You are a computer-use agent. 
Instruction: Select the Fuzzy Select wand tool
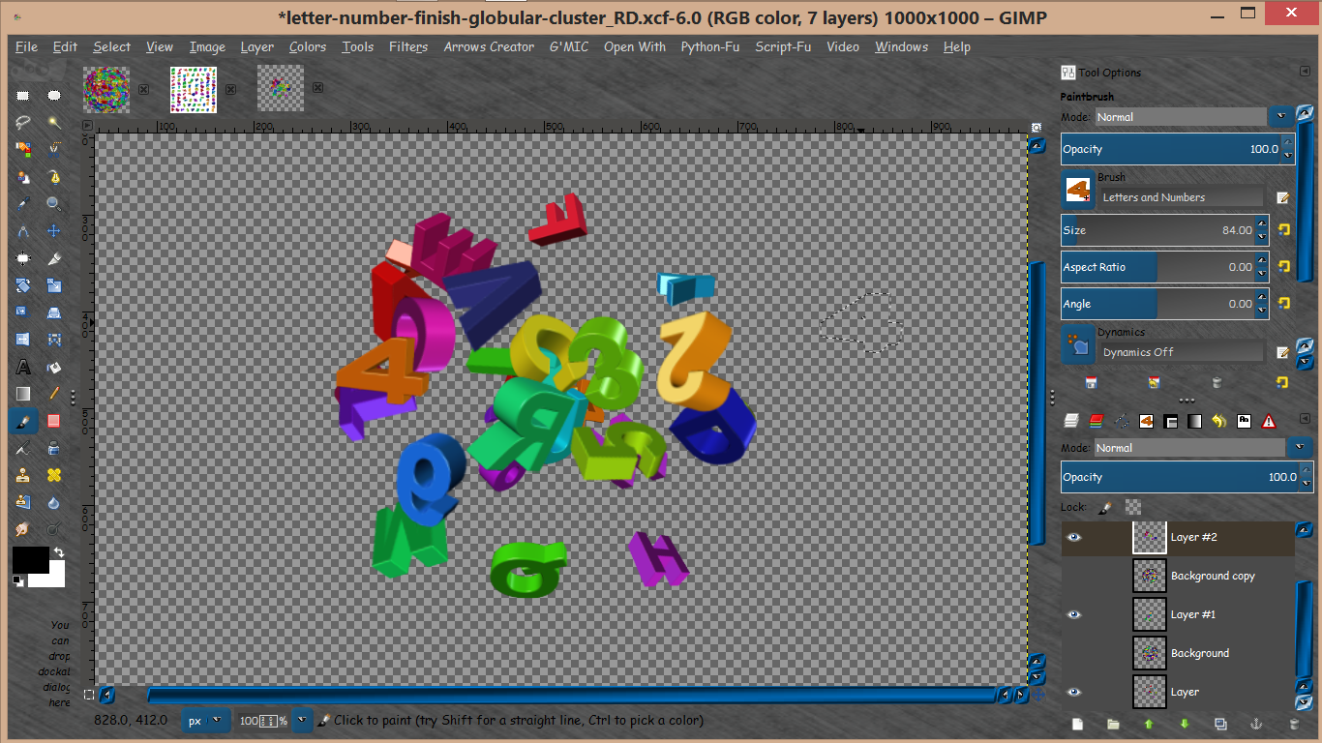tap(54, 123)
